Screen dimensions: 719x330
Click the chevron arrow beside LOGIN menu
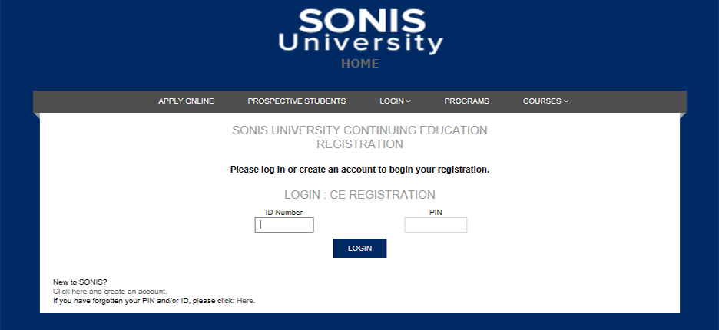click(x=409, y=101)
